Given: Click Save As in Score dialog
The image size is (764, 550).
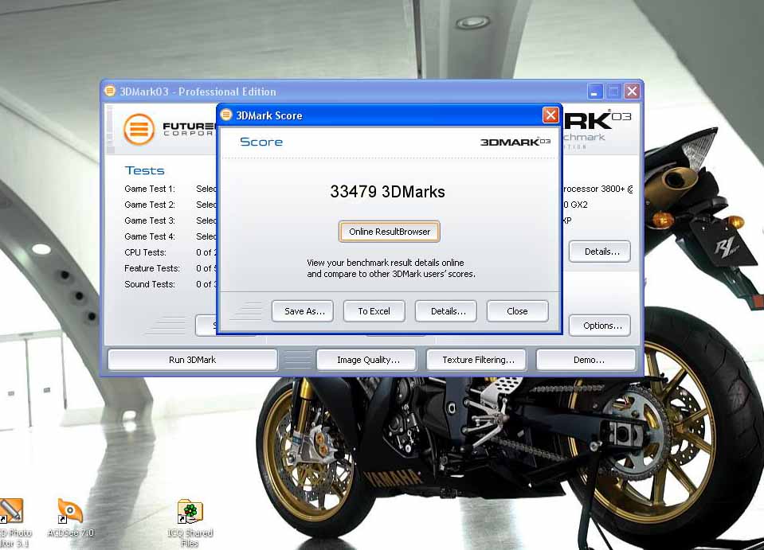Looking at the screenshot, I should [303, 311].
